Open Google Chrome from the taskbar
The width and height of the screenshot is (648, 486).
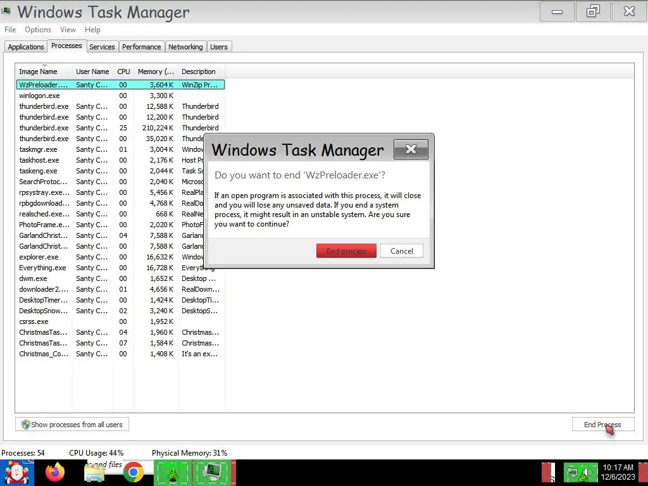coord(133,472)
